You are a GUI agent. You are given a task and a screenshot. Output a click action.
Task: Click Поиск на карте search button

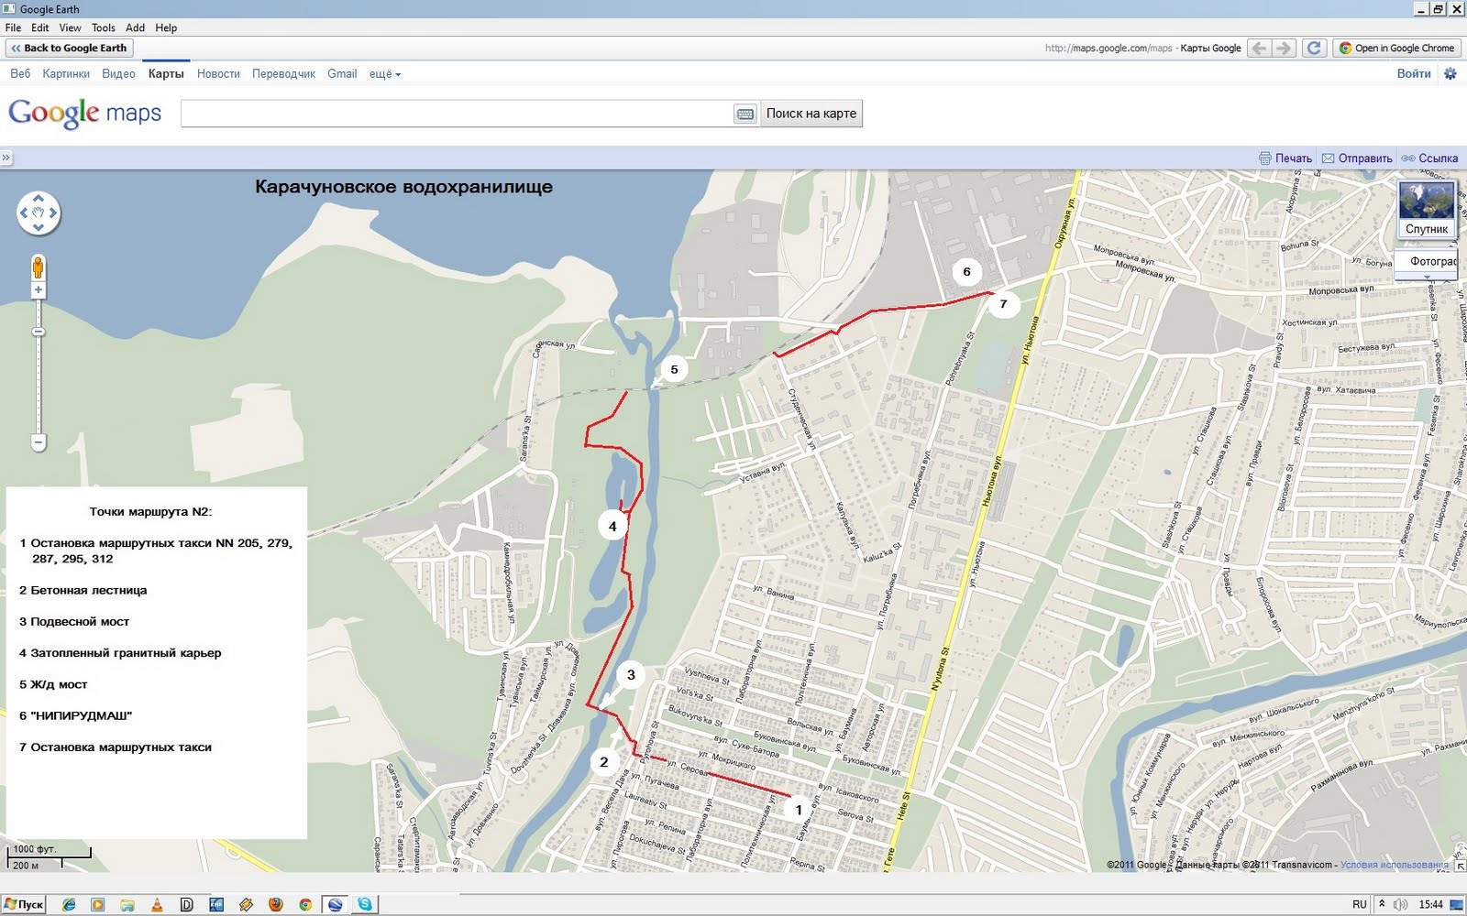click(811, 114)
